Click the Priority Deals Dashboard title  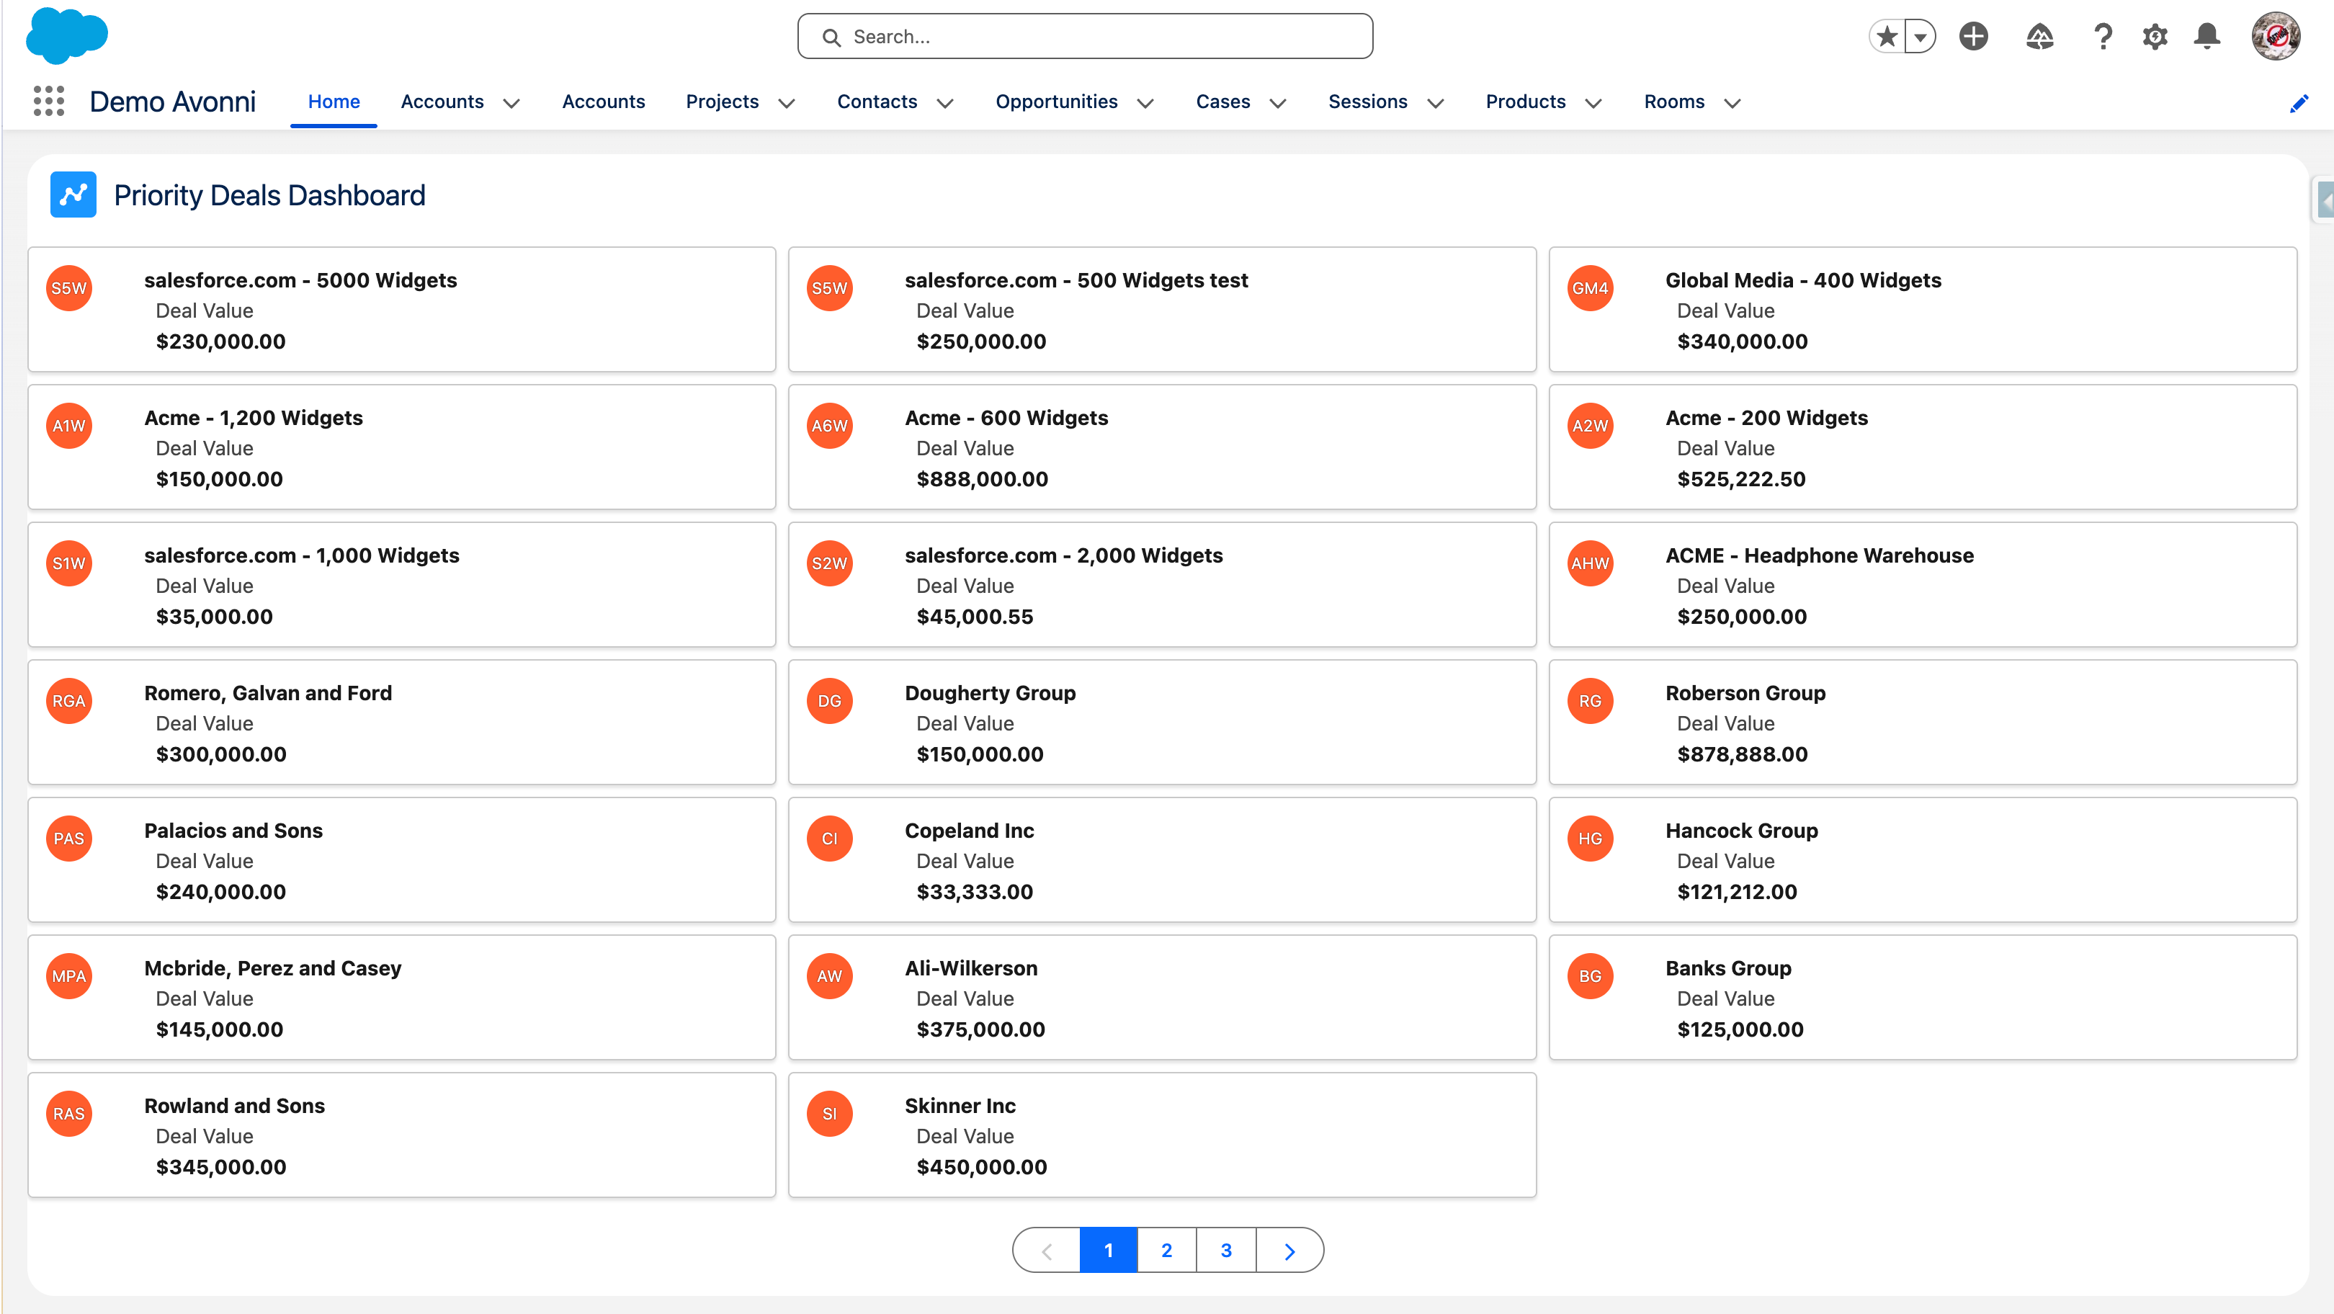click(x=269, y=195)
